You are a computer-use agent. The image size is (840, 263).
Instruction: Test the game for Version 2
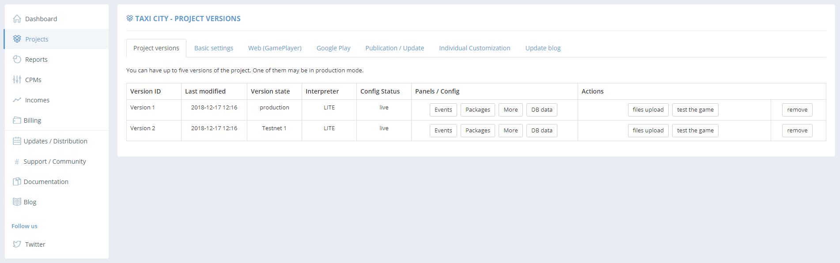695,131
